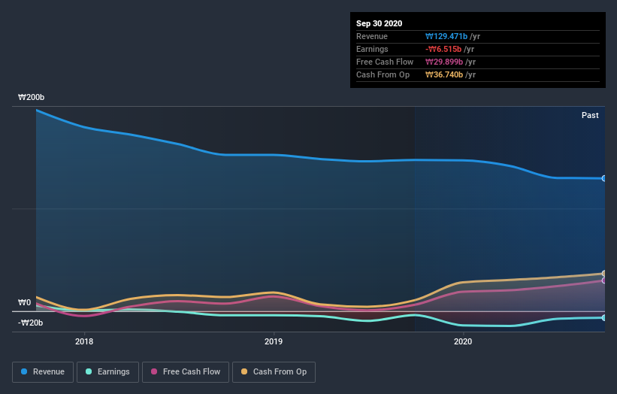
Task: Click the ₩29.899b free cash flow value
Action: [x=444, y=62]
